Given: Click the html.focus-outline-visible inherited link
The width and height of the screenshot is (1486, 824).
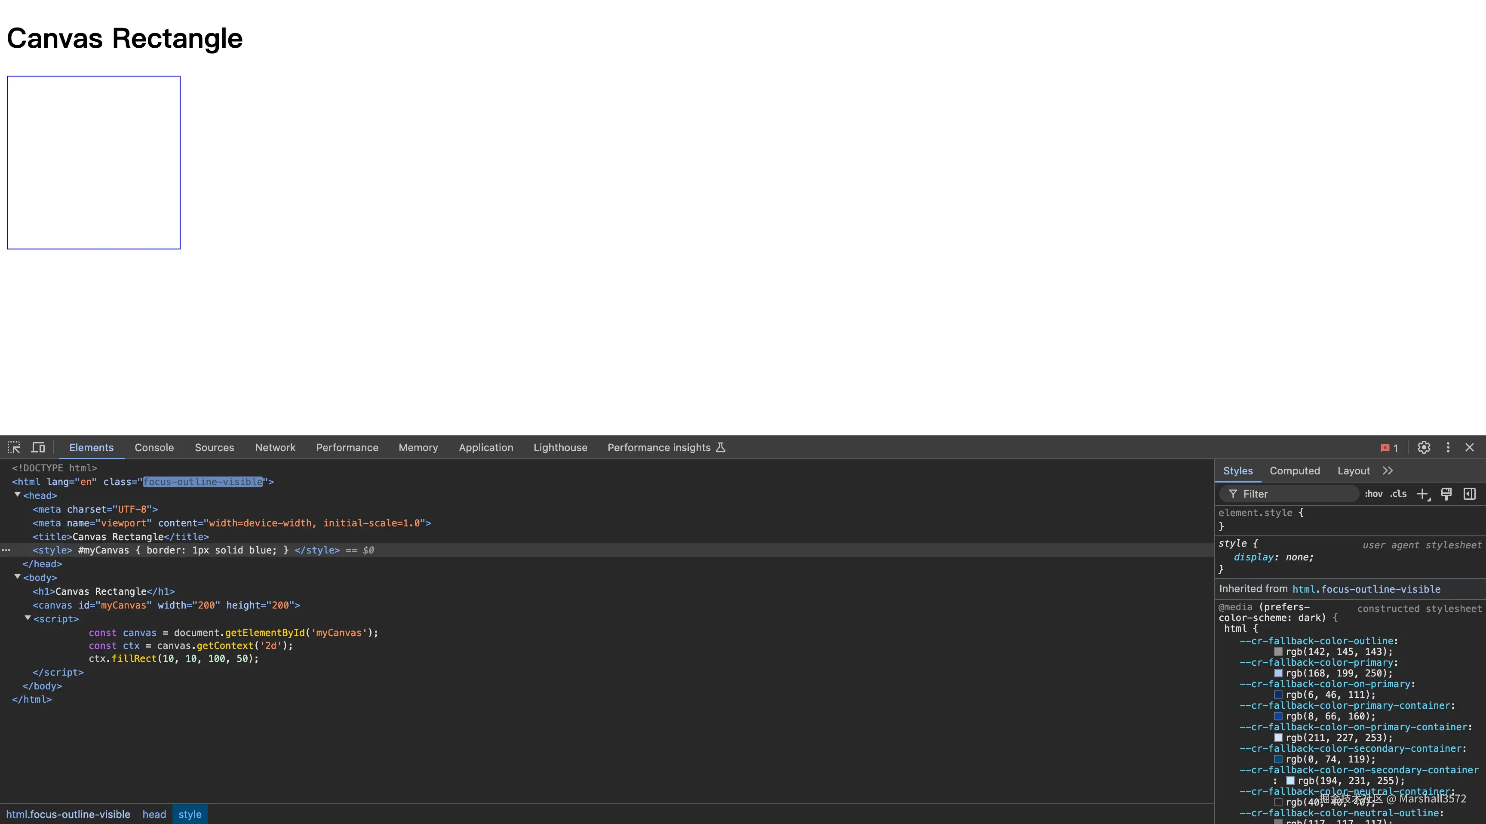Looking at the screenshot, I should [1366, 589].
